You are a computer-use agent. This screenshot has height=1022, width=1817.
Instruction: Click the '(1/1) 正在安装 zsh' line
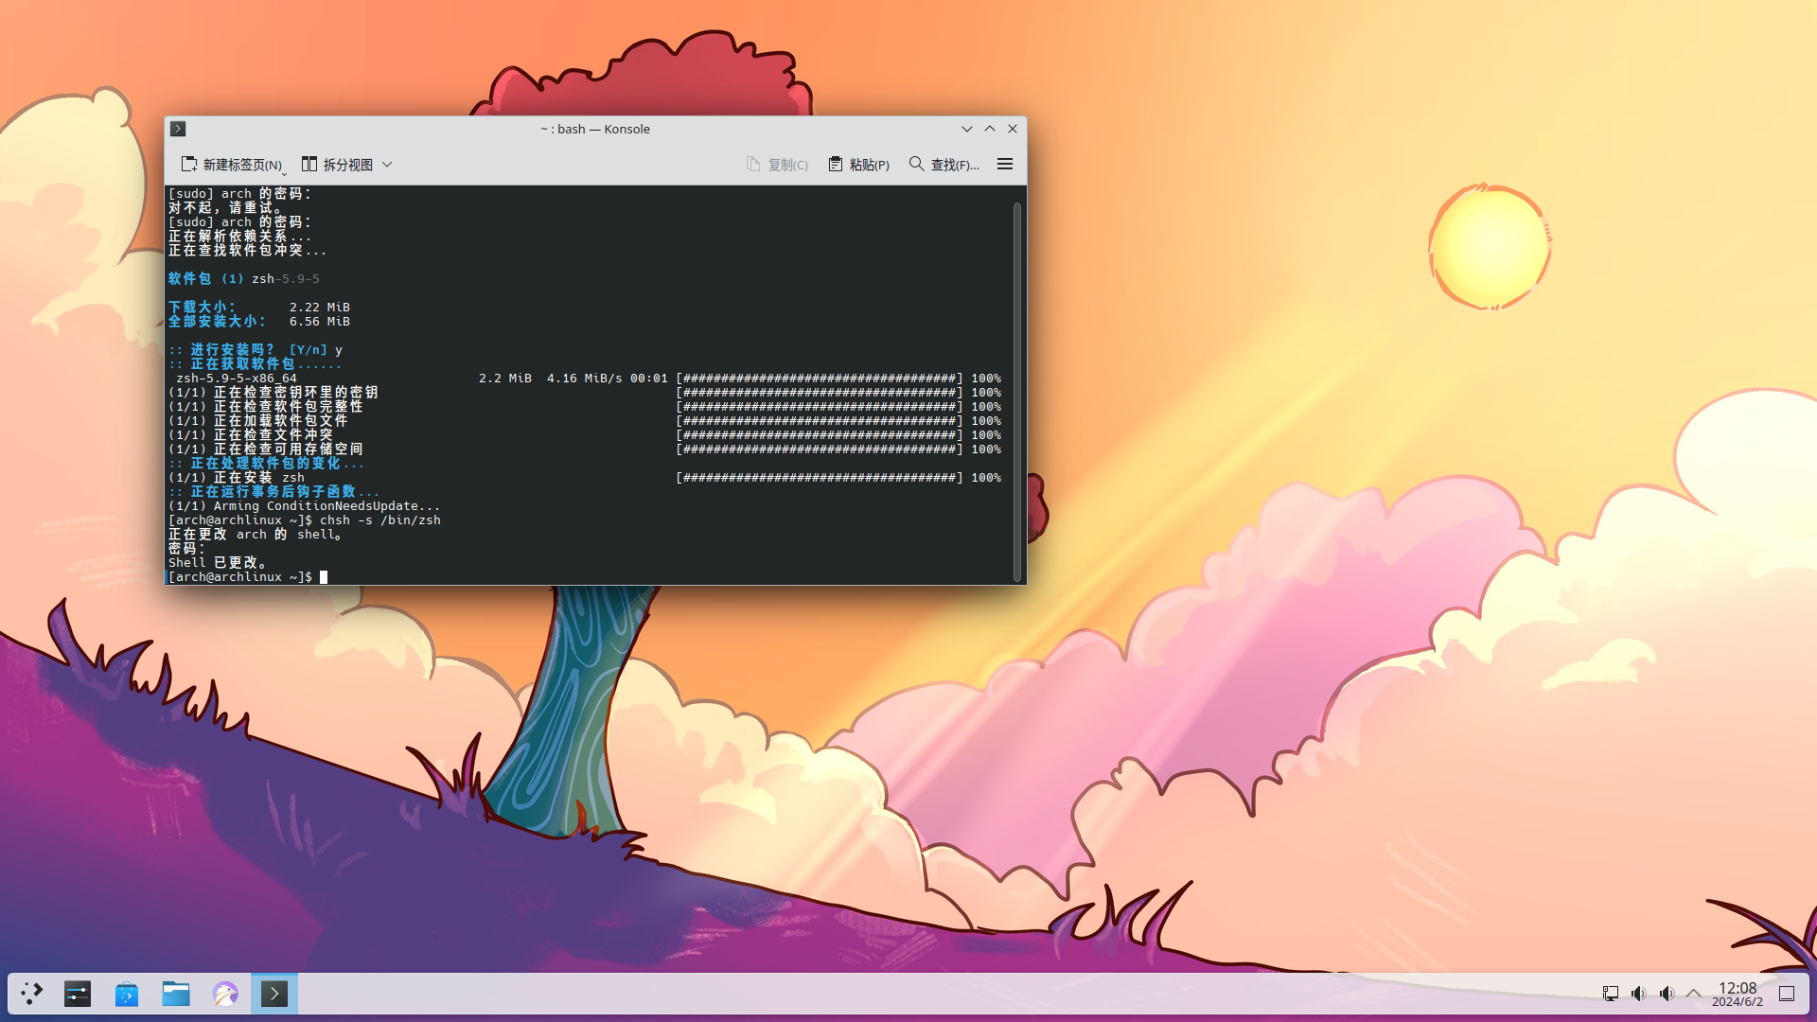click(237, 478)
